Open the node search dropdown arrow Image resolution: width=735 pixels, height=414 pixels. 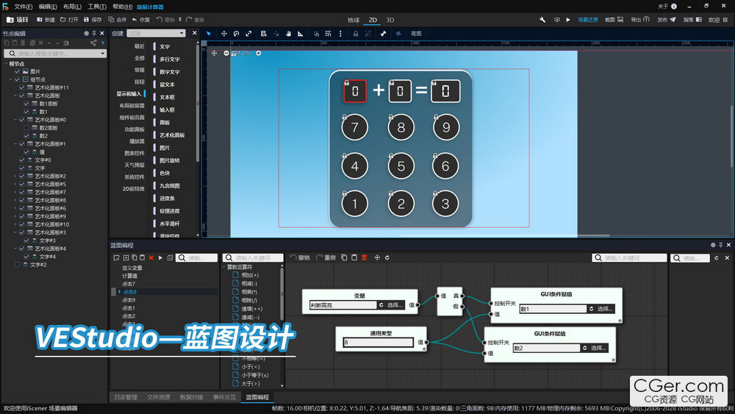pos(103,54)
